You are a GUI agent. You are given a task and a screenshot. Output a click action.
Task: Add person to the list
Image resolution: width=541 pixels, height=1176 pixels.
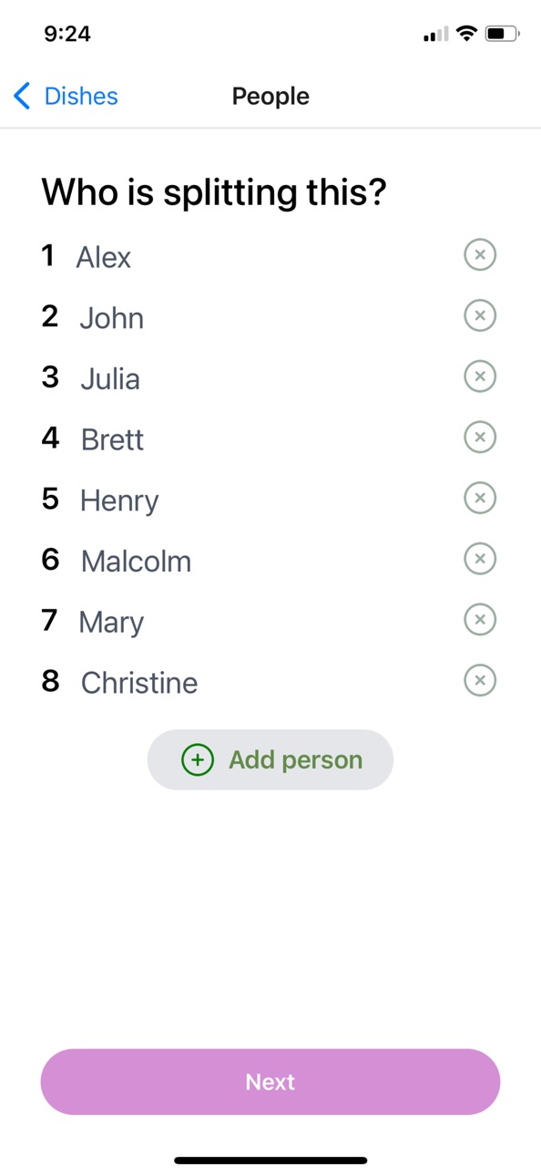pos(270,759)
